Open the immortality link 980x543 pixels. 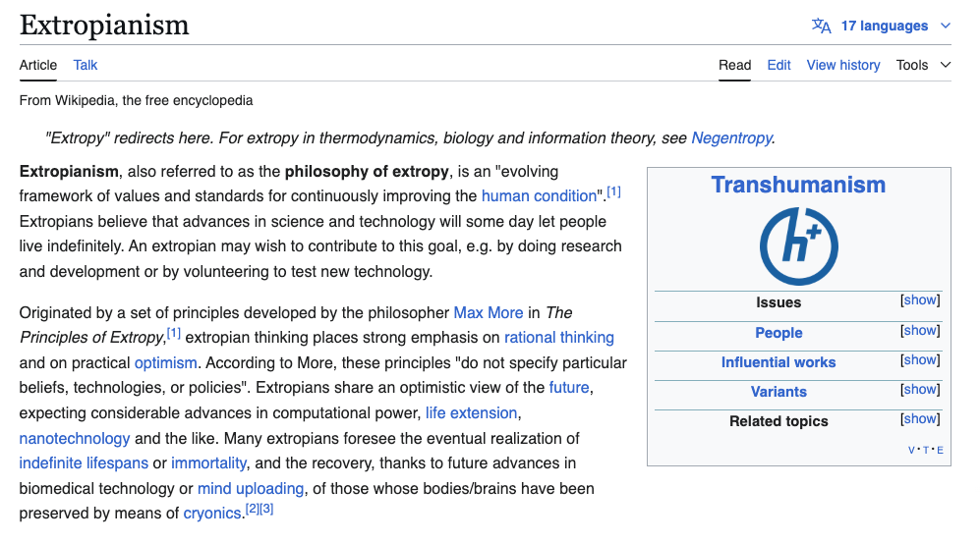pos(208,463)
